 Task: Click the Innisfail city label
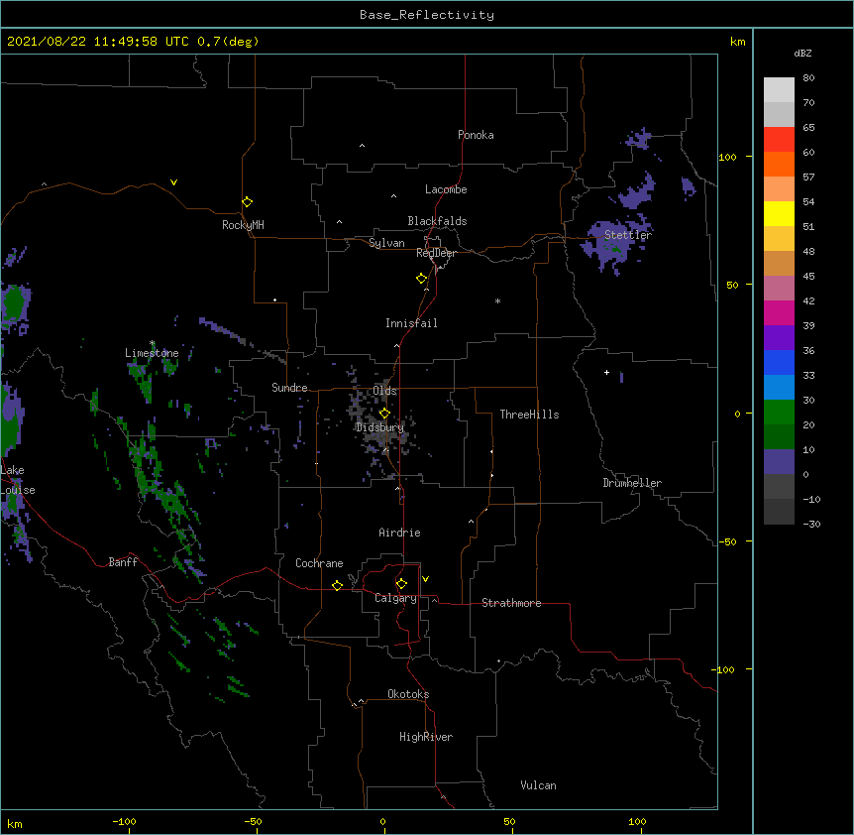click(411, 323)
